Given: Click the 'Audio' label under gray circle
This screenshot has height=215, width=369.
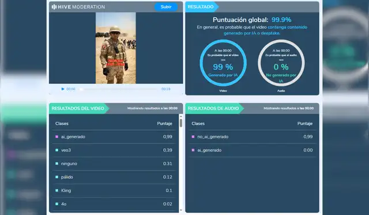Looking at the screenshot, I should point(281,91).
